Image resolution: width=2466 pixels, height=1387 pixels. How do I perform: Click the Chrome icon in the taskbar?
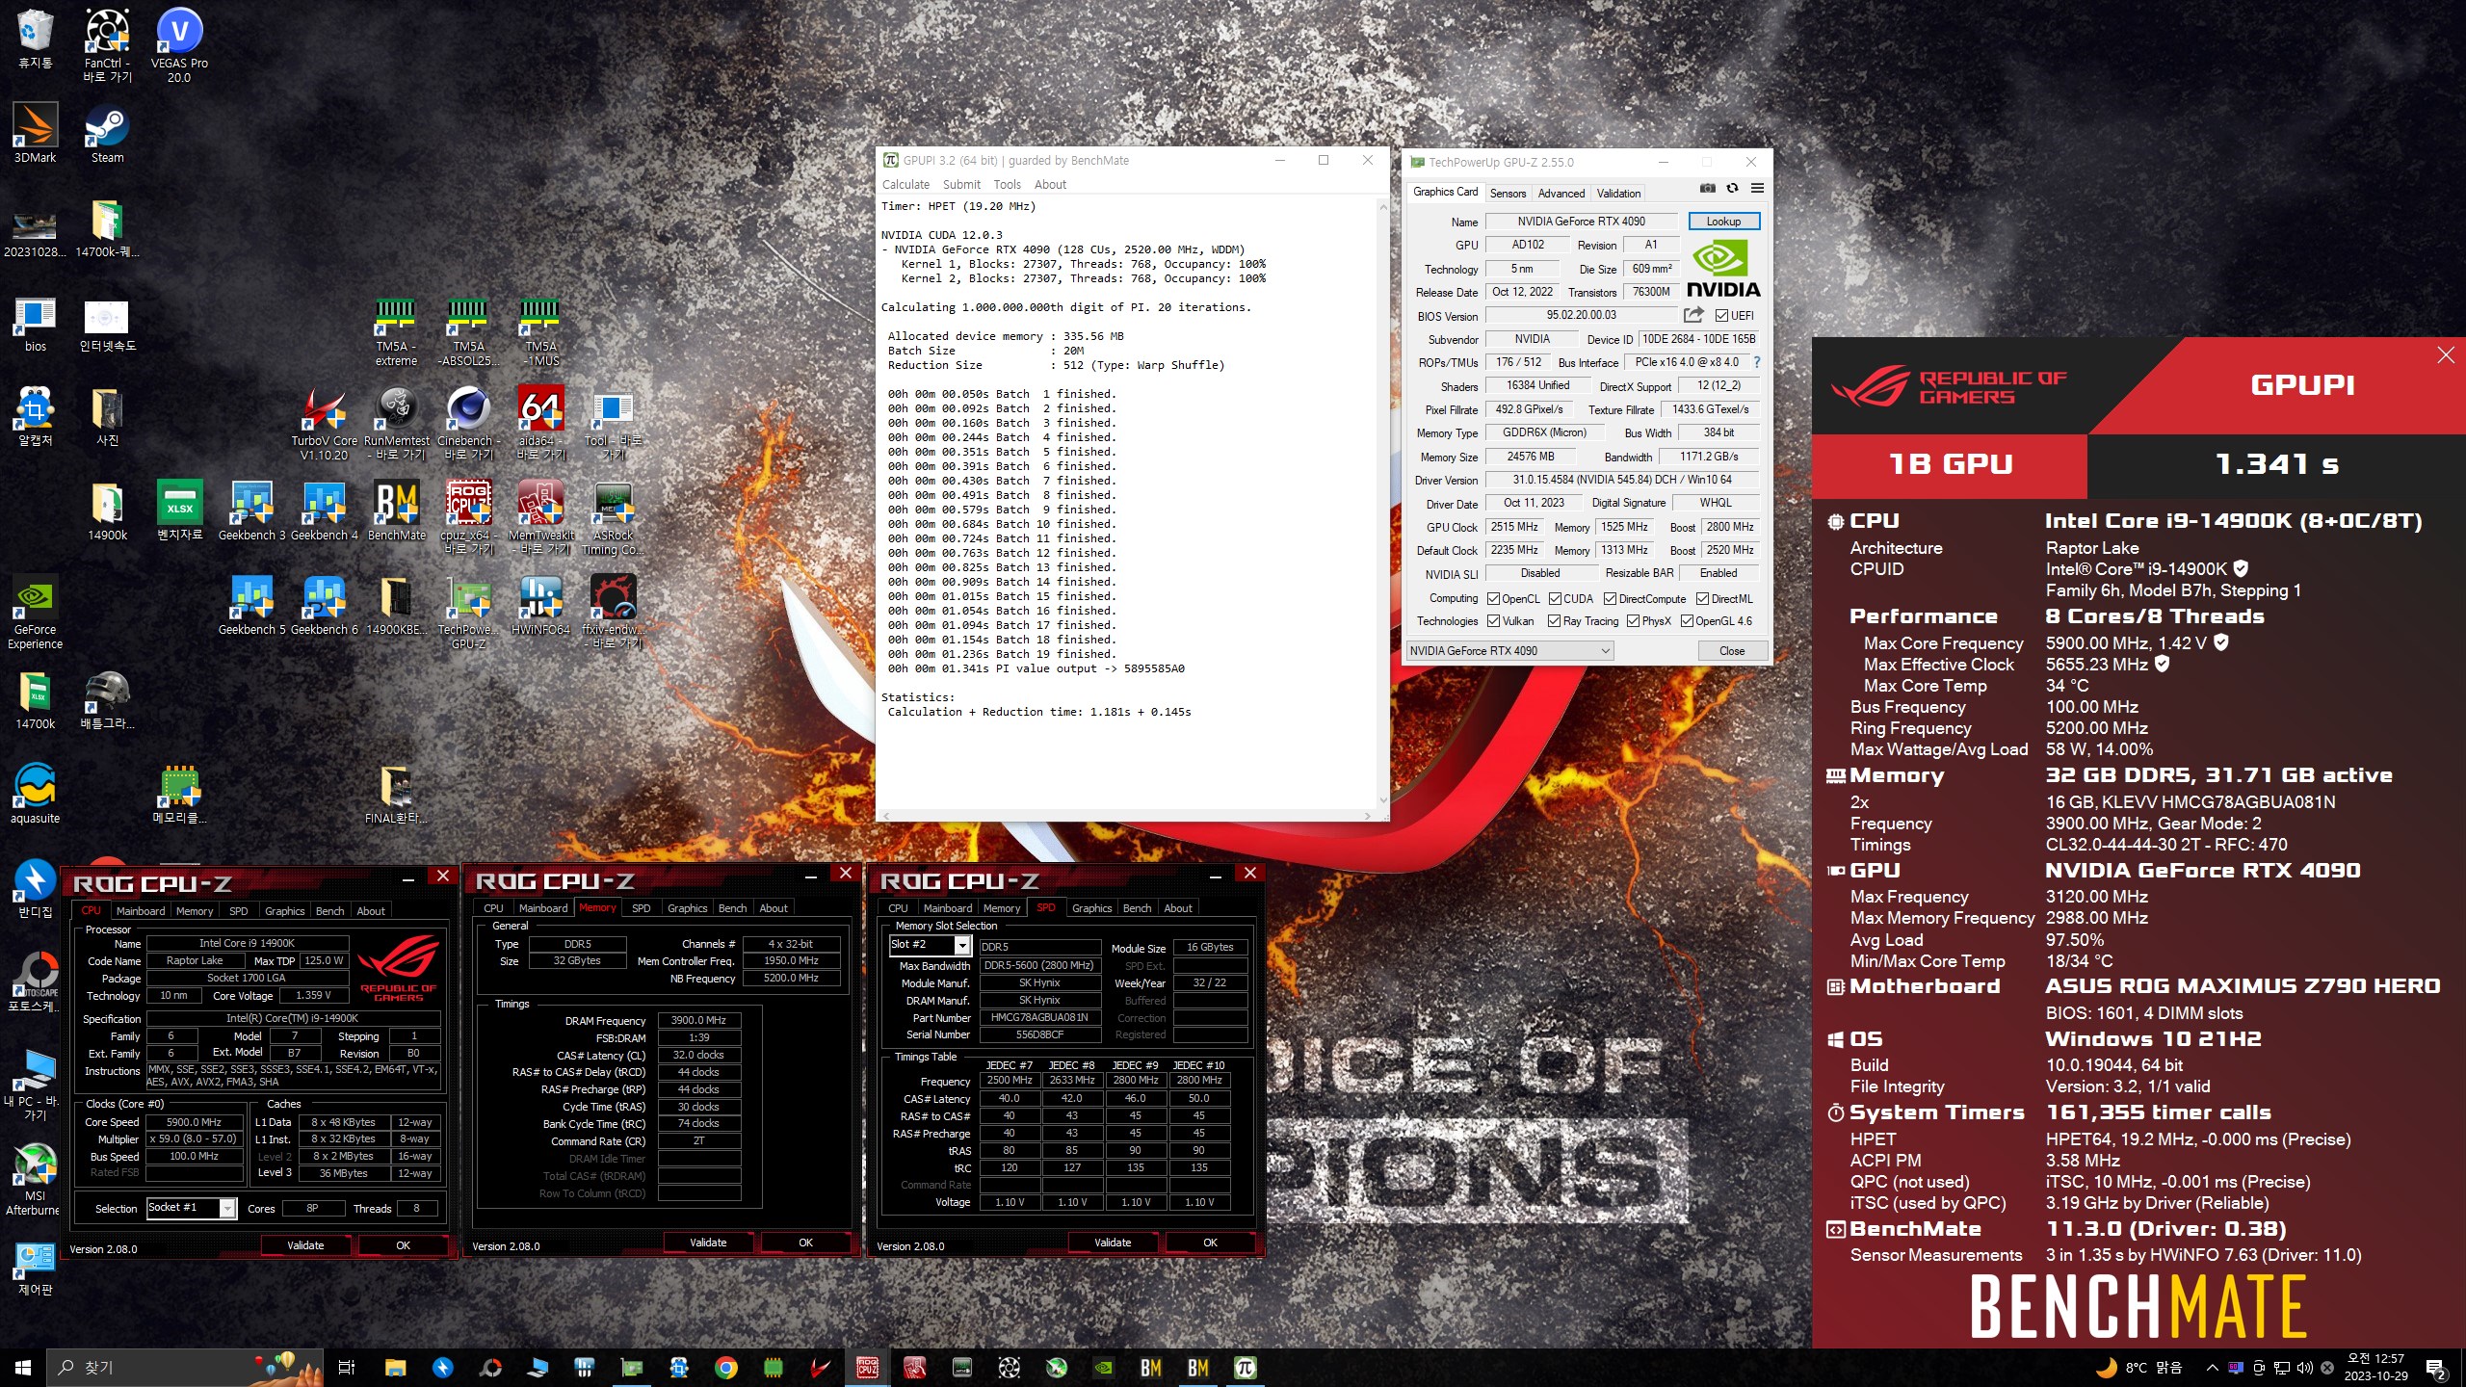pos(726,1368)
